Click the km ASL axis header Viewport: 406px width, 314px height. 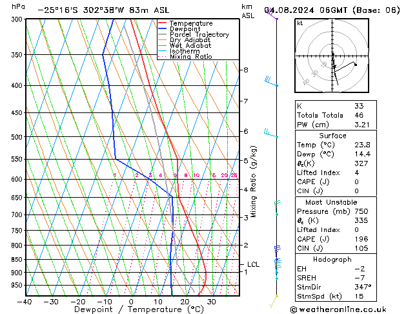[x=248, y=11]
